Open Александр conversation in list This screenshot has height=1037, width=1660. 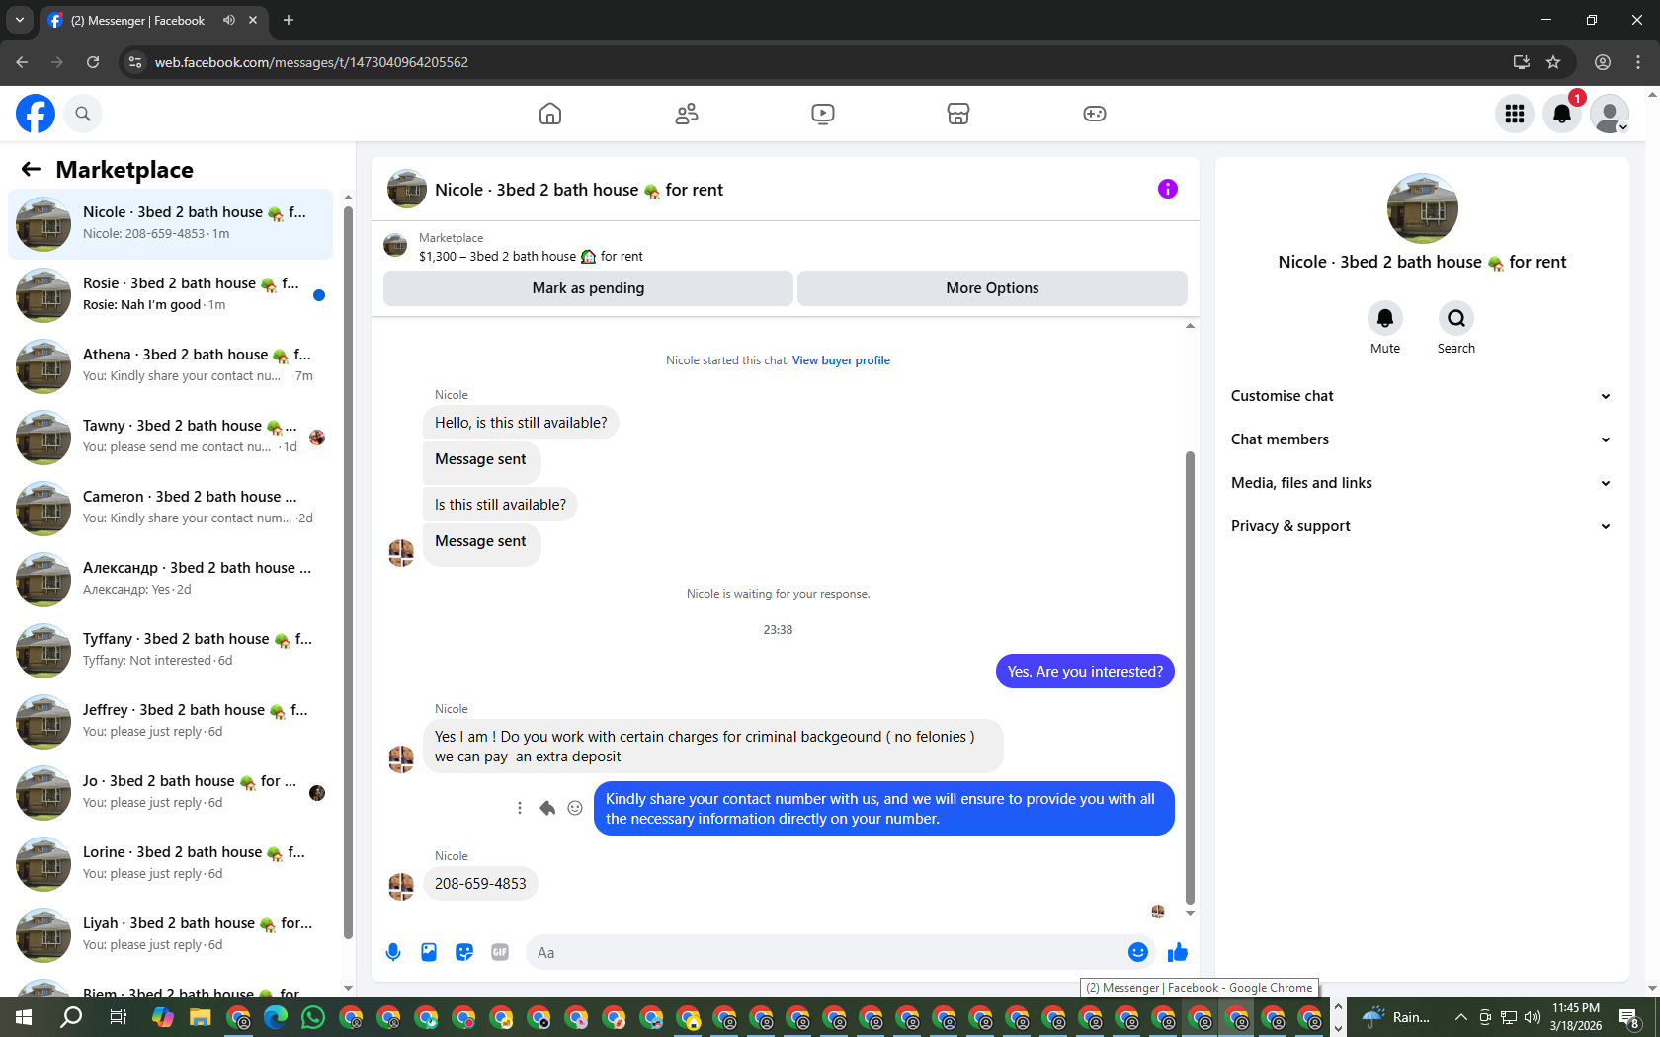click(x=170, y=580)
